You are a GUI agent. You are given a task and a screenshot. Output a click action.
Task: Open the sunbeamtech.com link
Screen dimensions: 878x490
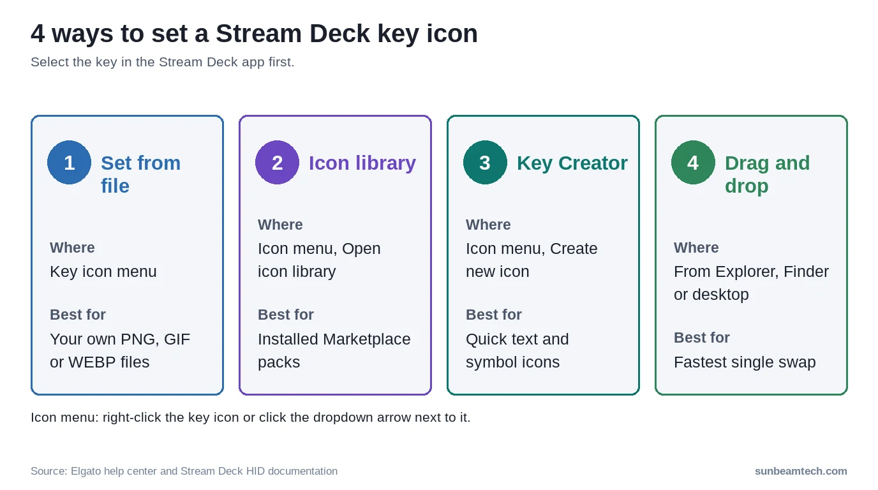pyautogui.click(x=801, y=471)
